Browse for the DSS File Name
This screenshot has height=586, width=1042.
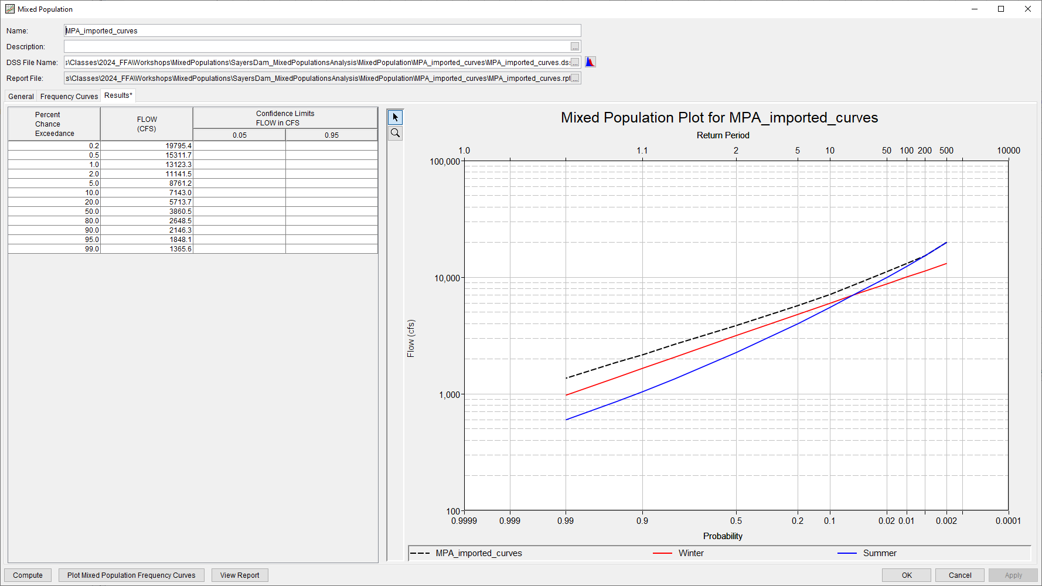575,63
